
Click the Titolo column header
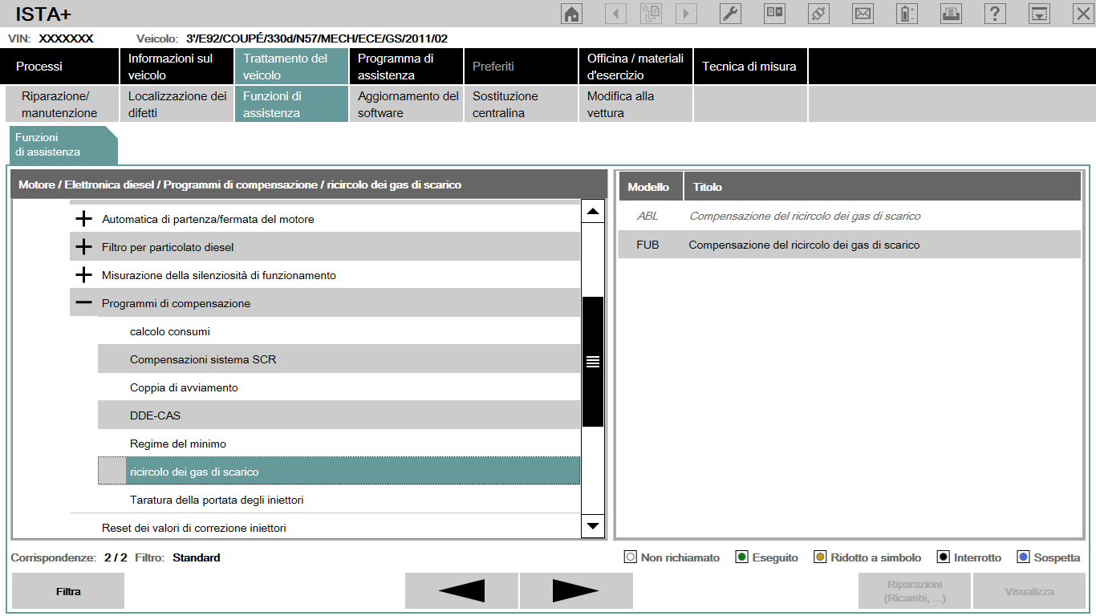pyautogui.click(x=883, y=187)
